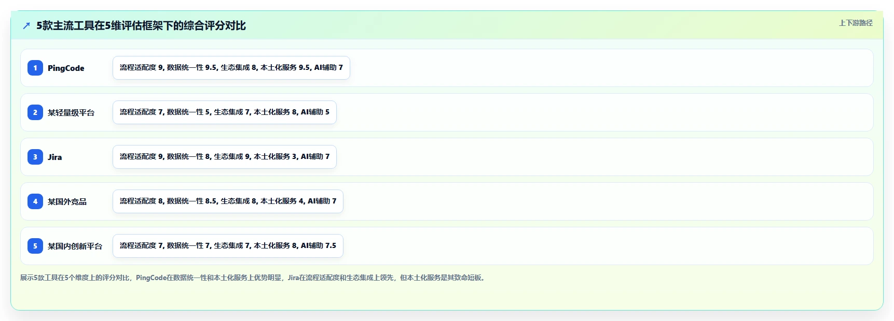
Task: Click the 上下游路径 label in header
Action: tap(856, 23)
